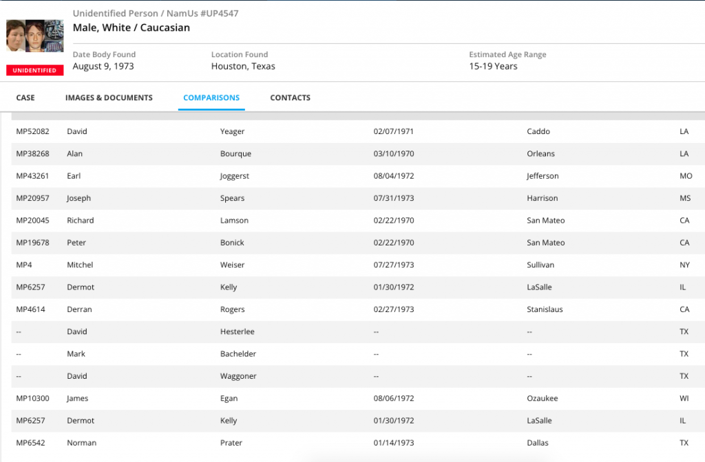The width and height of the screenshot is (705, 462).
Task: Open the CASE tab
Action: (x=25, y=98)
